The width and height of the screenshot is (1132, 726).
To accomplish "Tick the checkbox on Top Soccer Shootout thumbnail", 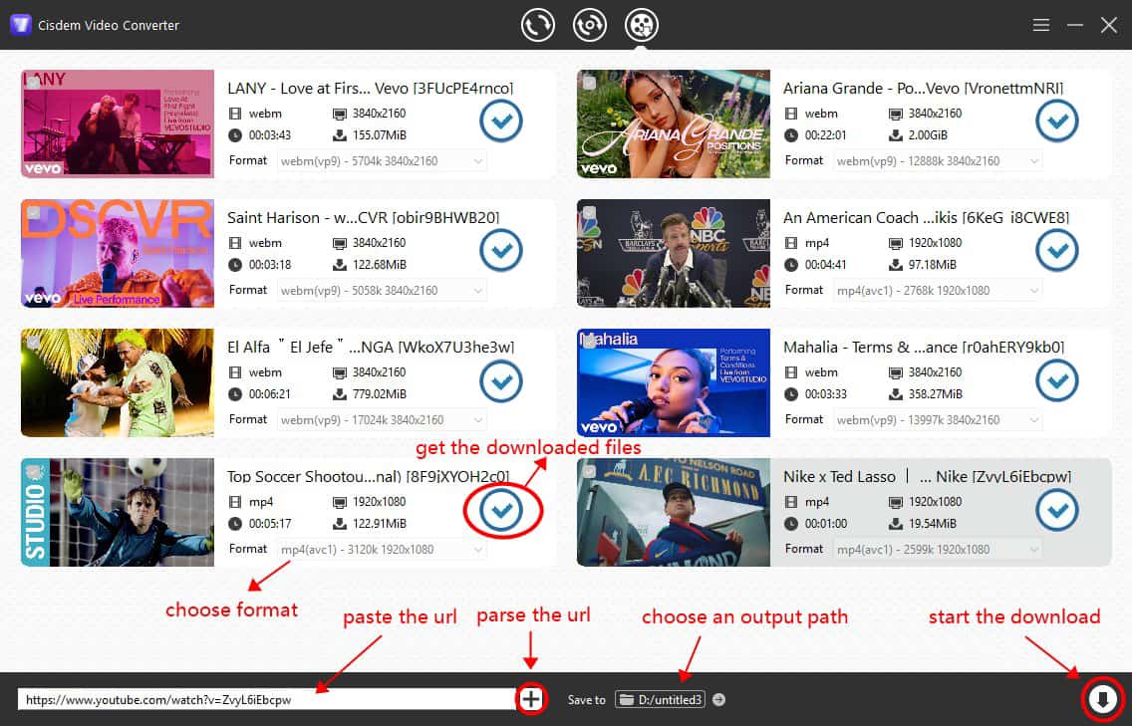I will point(33,472).
